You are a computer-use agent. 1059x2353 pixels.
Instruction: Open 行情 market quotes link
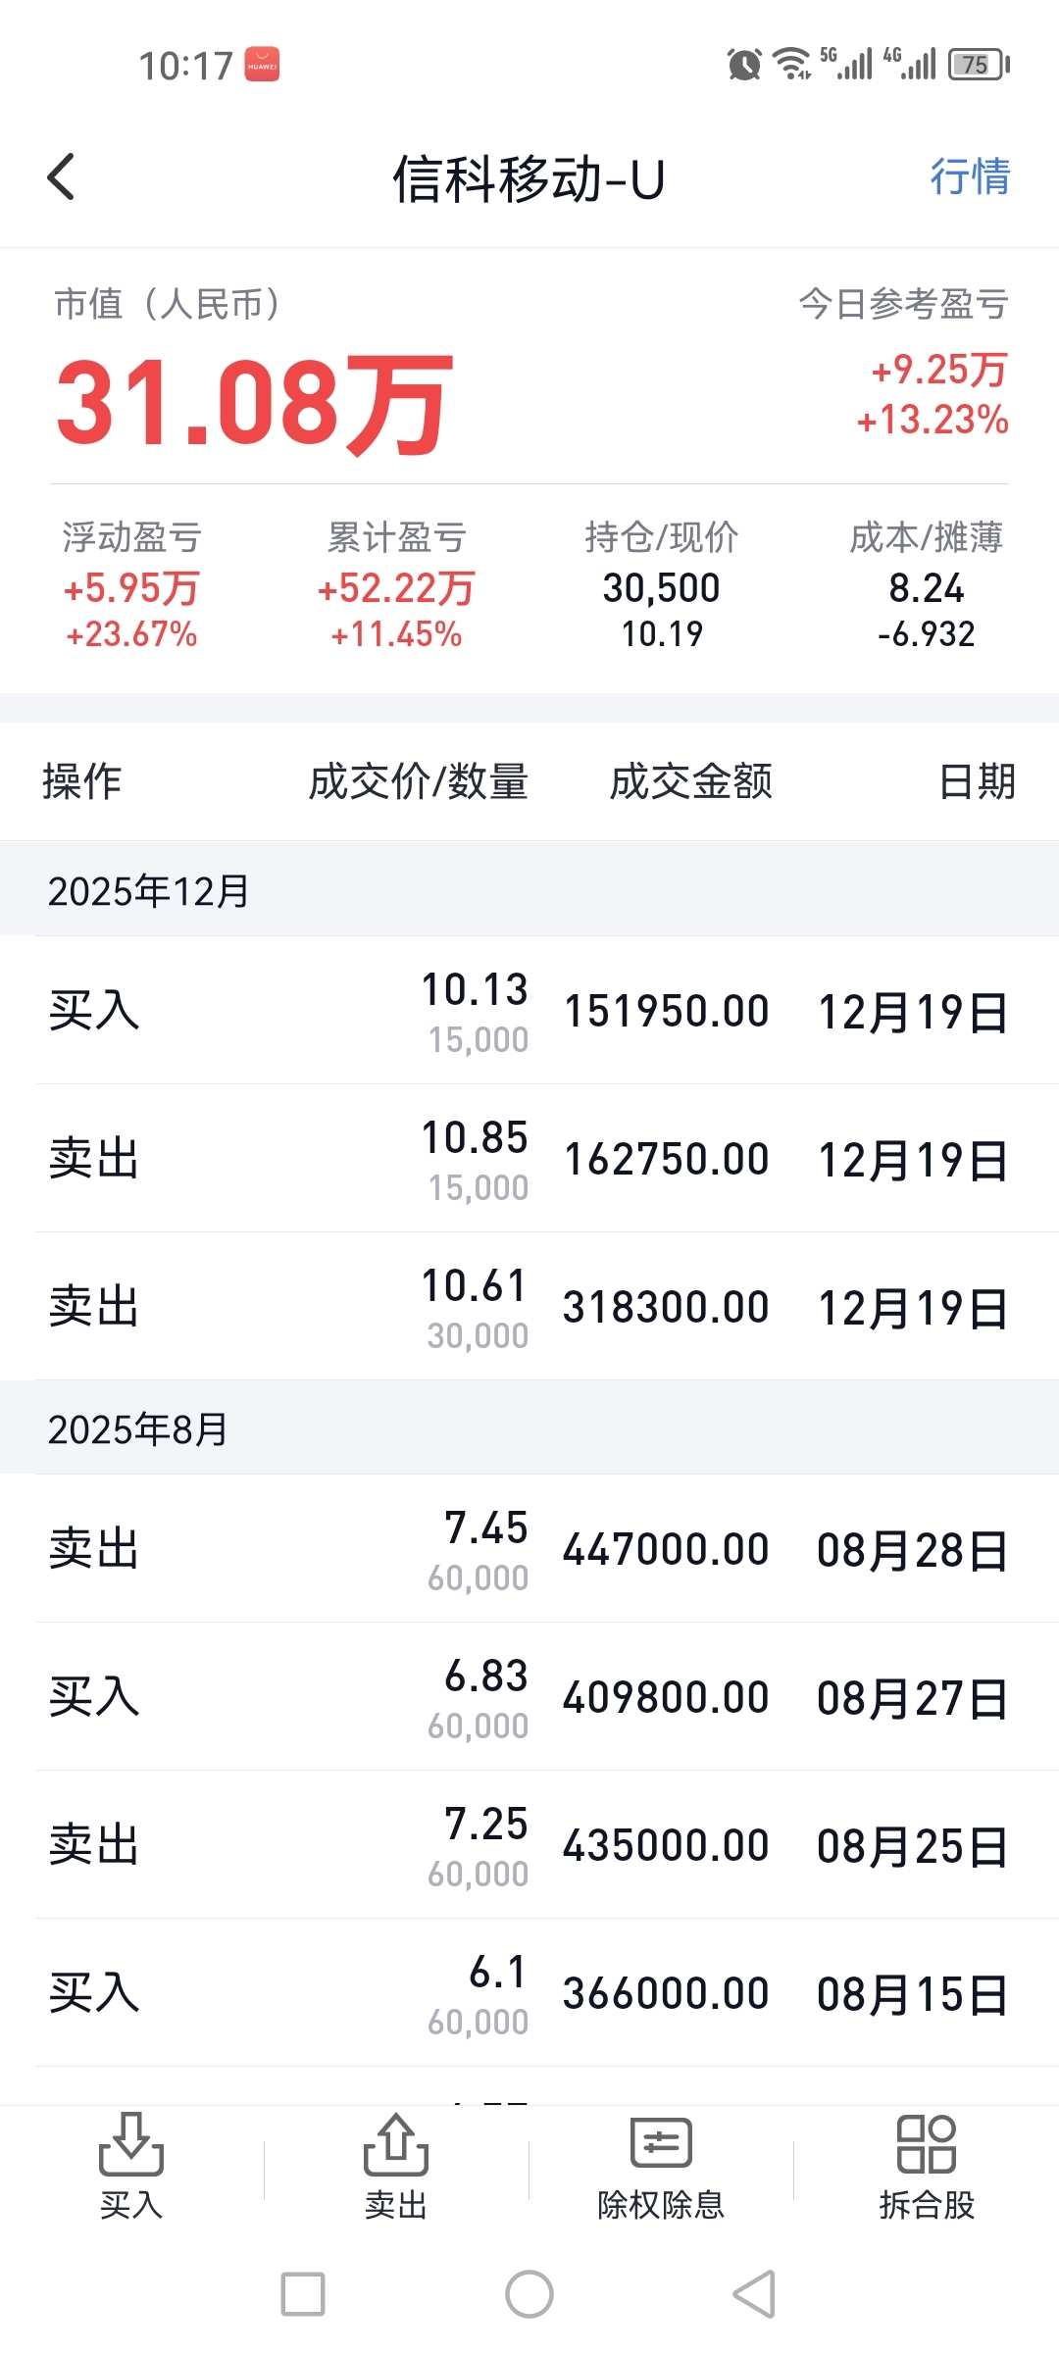970,177
